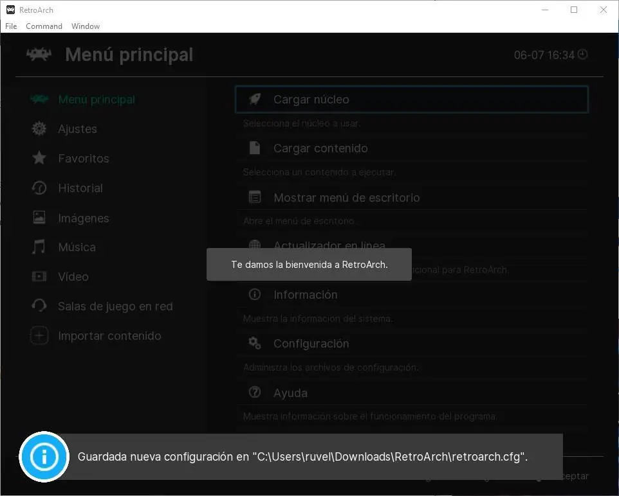Click the RetroArch invader logo in header
Screen dimensions: 619x496
(x=39, y=54)
